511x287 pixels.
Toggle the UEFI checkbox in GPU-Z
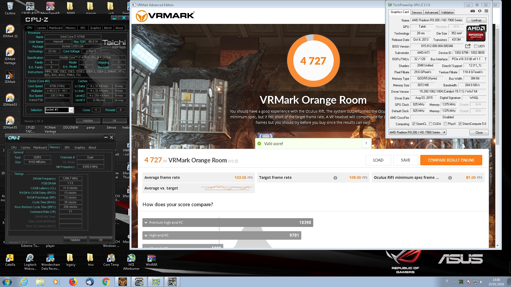(476, 46)
